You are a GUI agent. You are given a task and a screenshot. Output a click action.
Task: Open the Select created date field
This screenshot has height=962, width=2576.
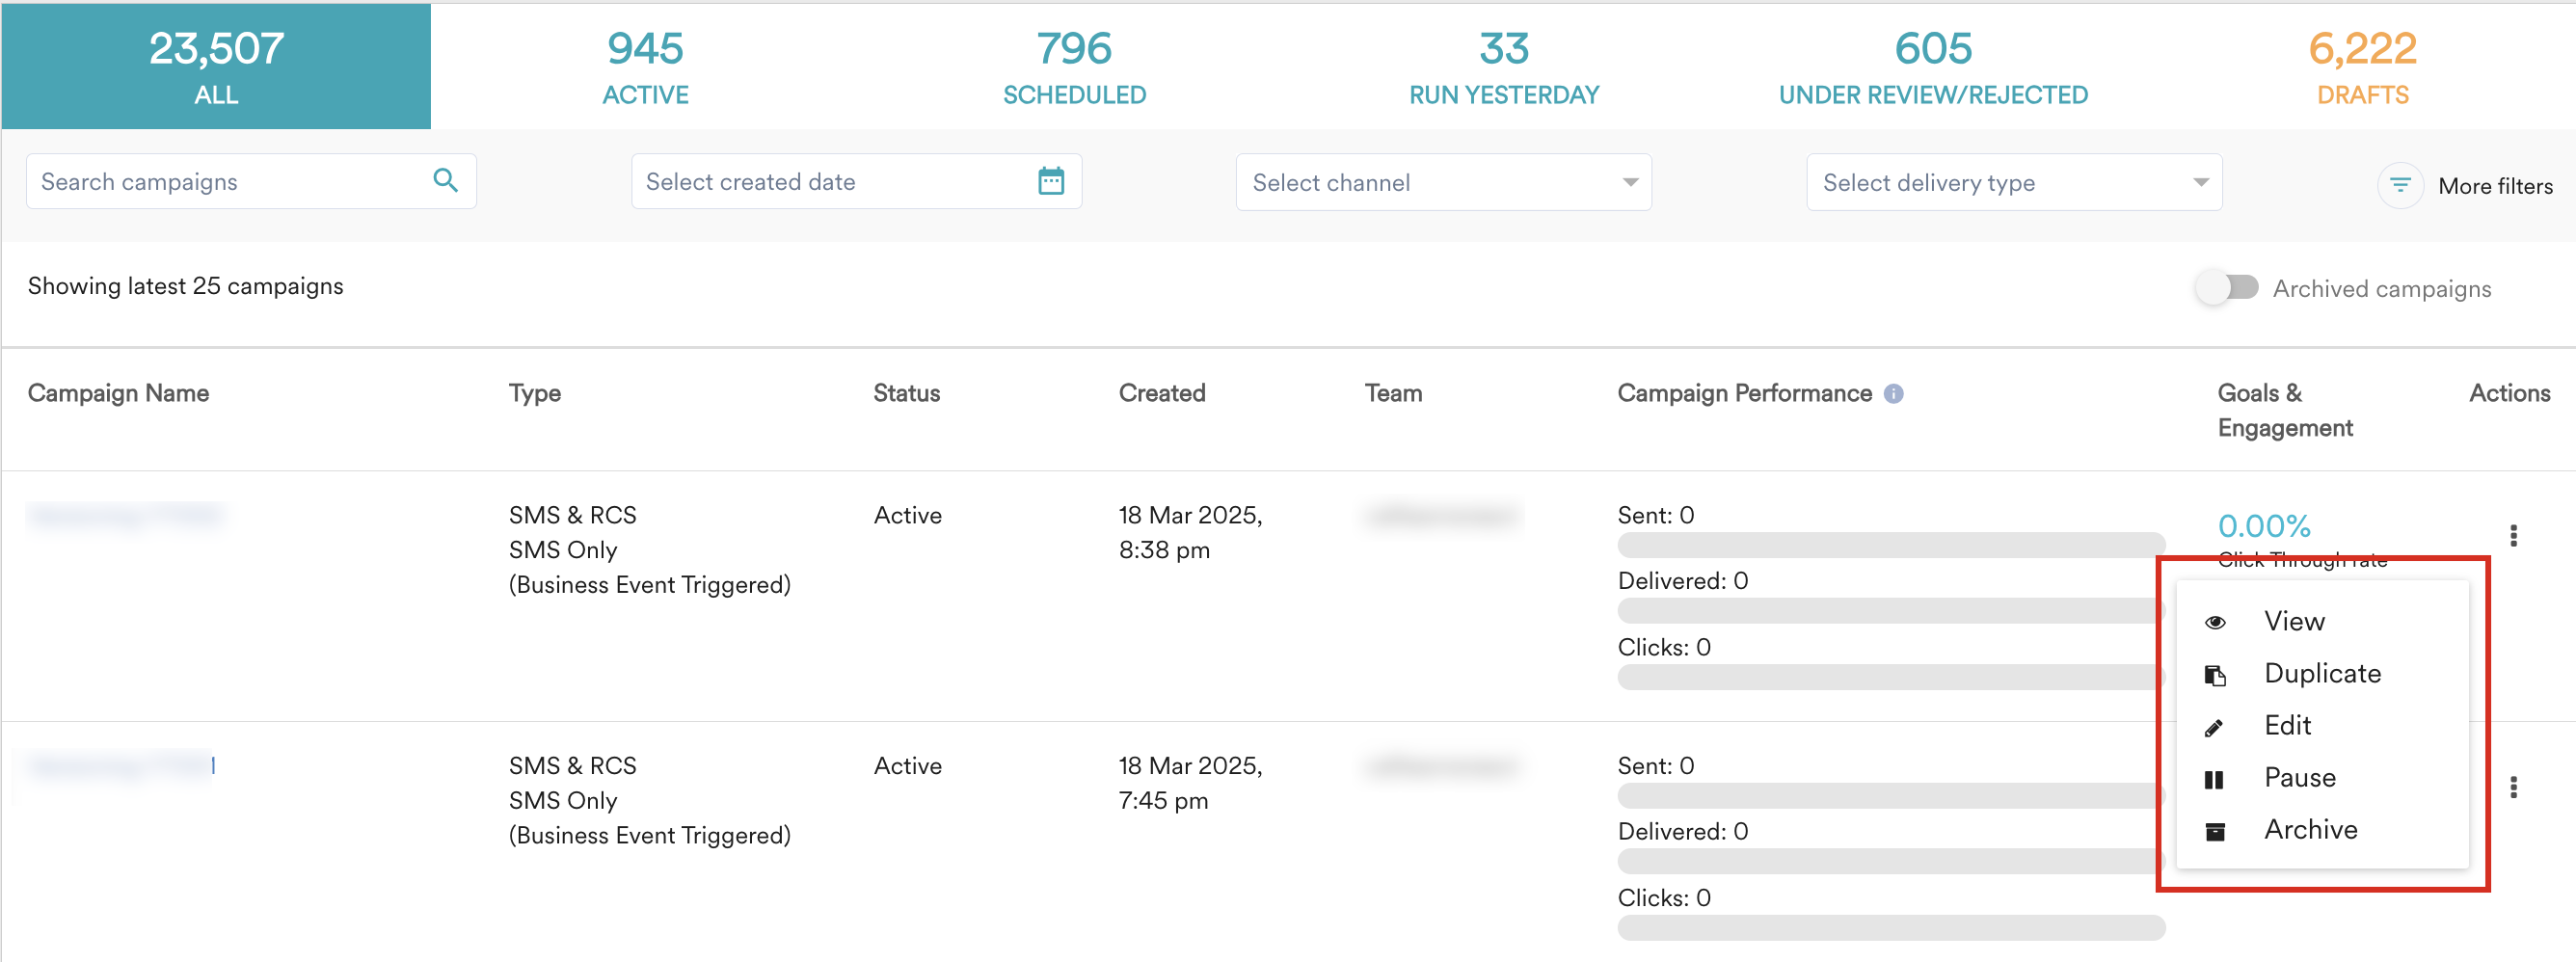point(830,182)
